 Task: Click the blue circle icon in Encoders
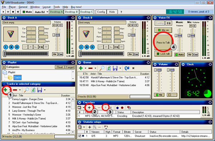click(x=117, y=108)
